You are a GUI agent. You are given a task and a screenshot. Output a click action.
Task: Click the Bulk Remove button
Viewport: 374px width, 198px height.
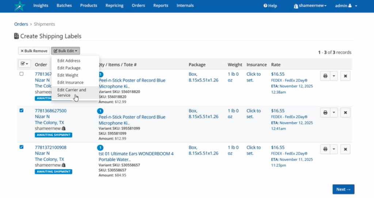click(34, 51)
